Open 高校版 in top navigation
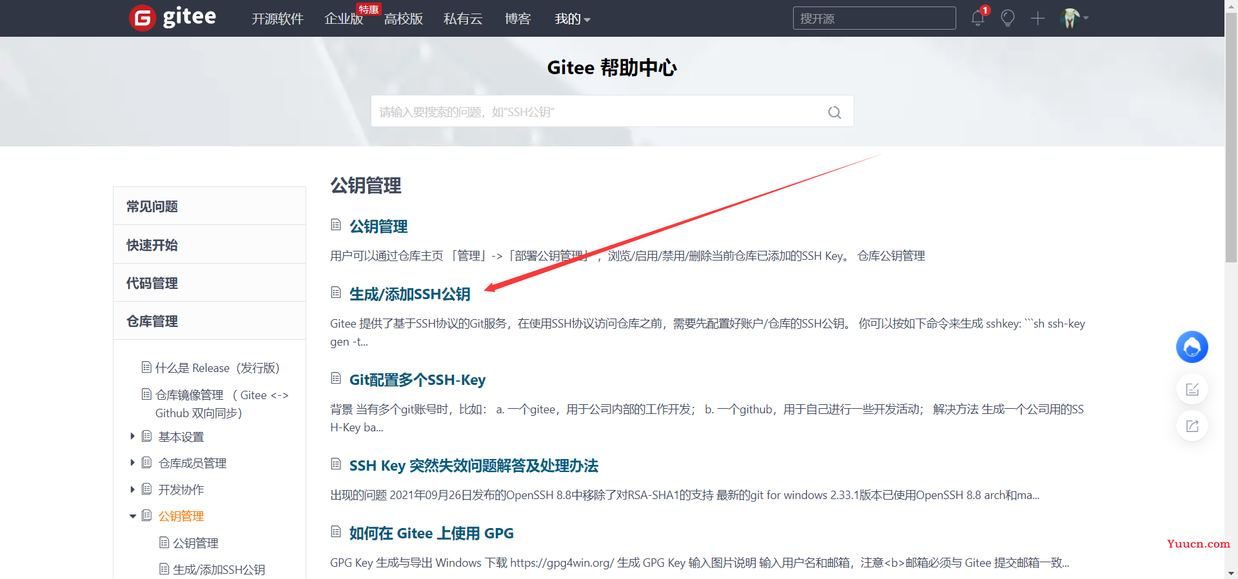The image size is (1238, 579). (404, 19)
